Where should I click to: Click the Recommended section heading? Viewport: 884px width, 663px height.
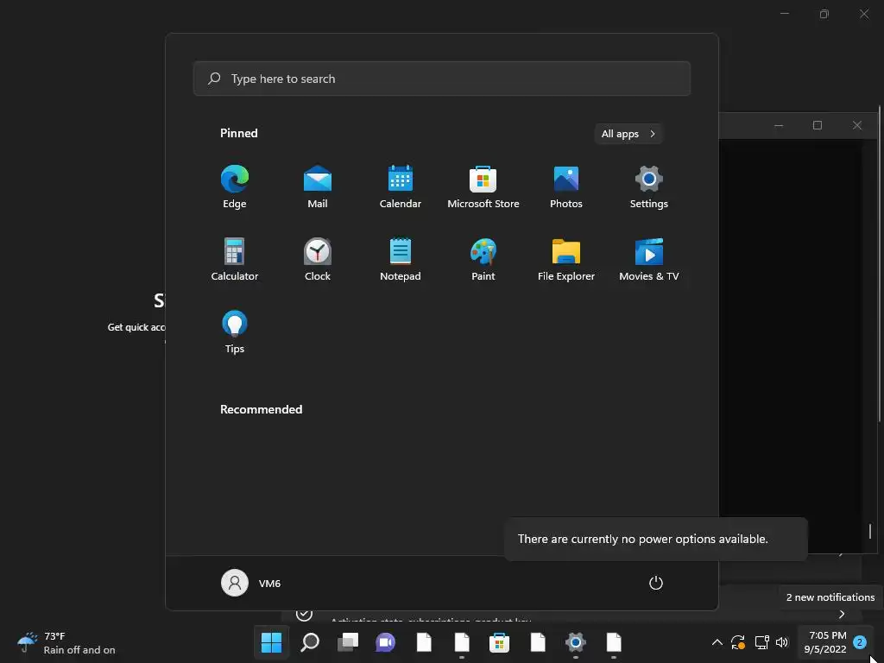(x=261, y=409)
